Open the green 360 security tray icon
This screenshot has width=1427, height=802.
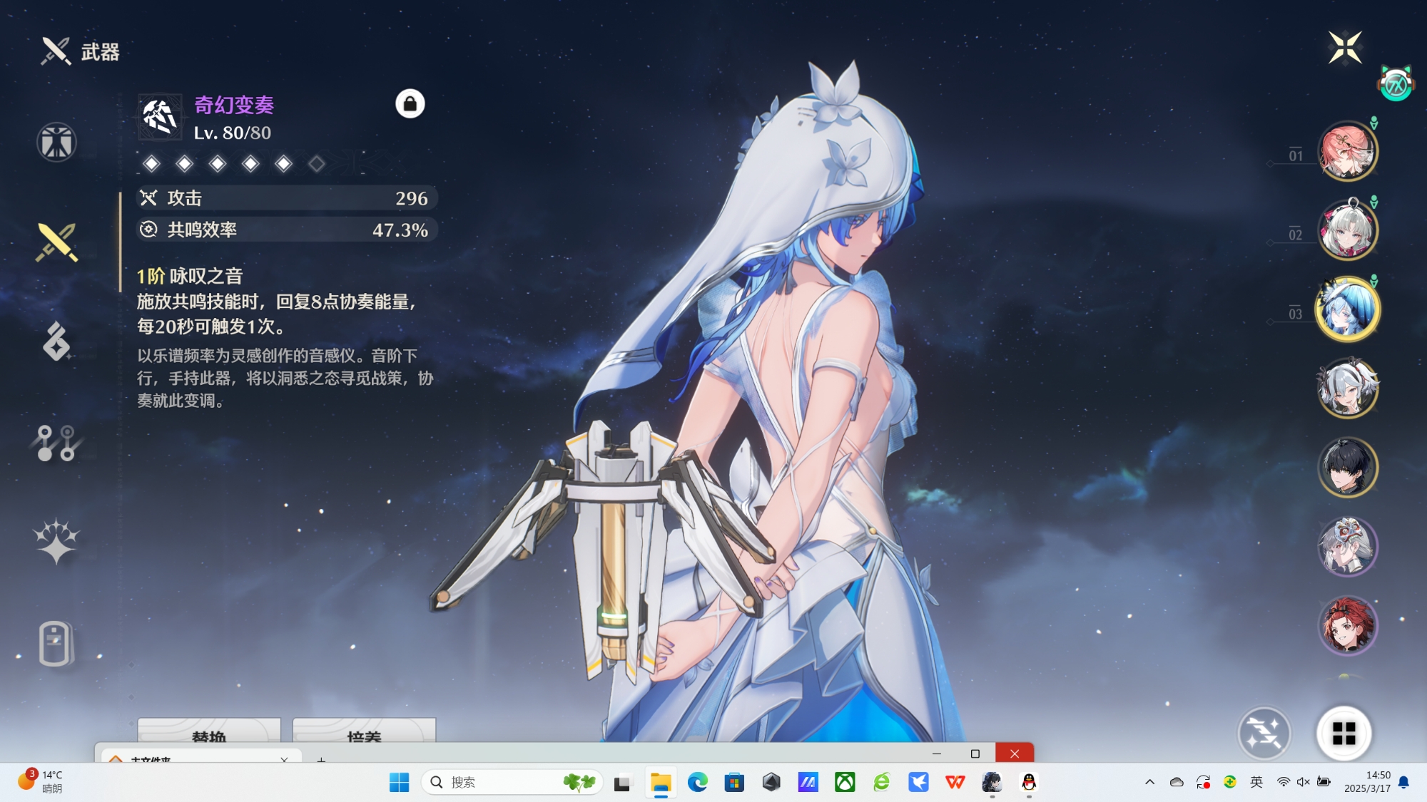click(x=1230, y=782)
